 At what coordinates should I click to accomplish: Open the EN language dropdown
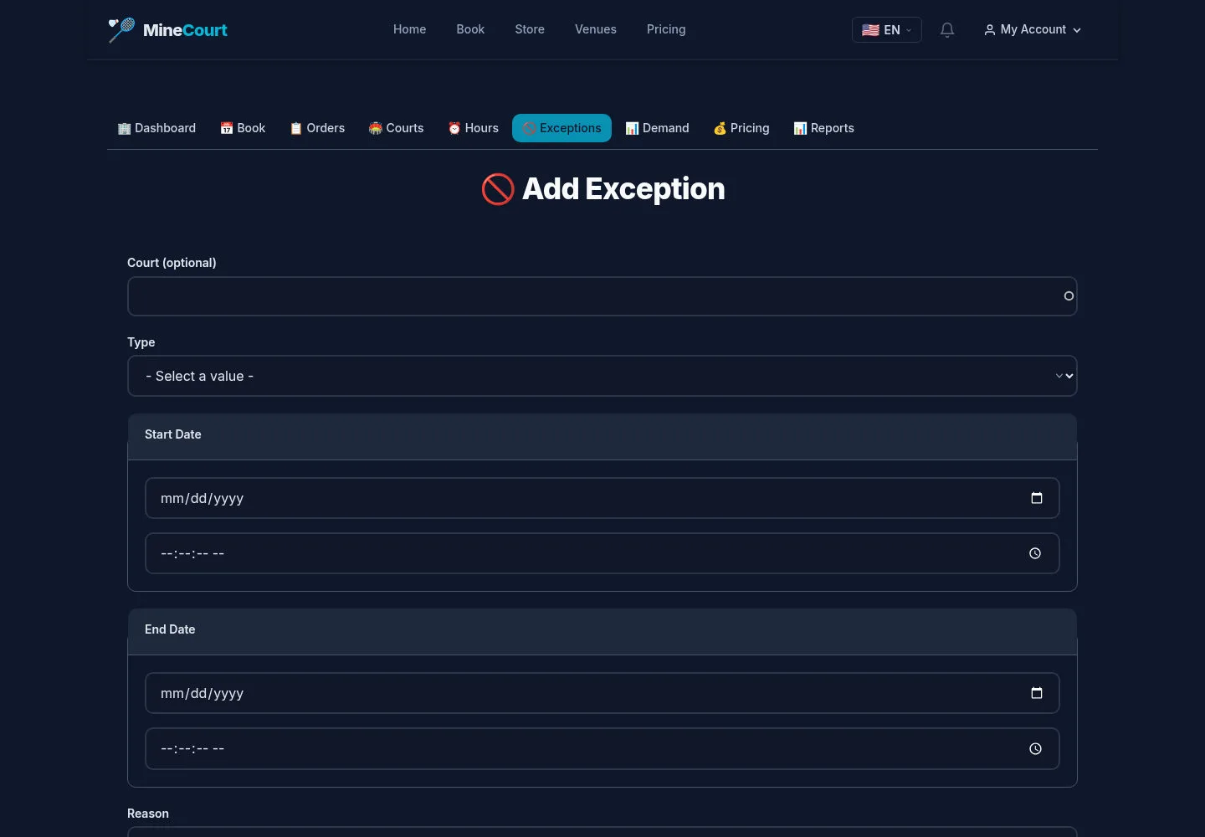coord(887,30)
